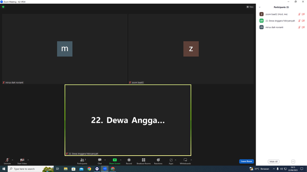
Task: Open Mail app from taskbar
Action: click(81, 169)
